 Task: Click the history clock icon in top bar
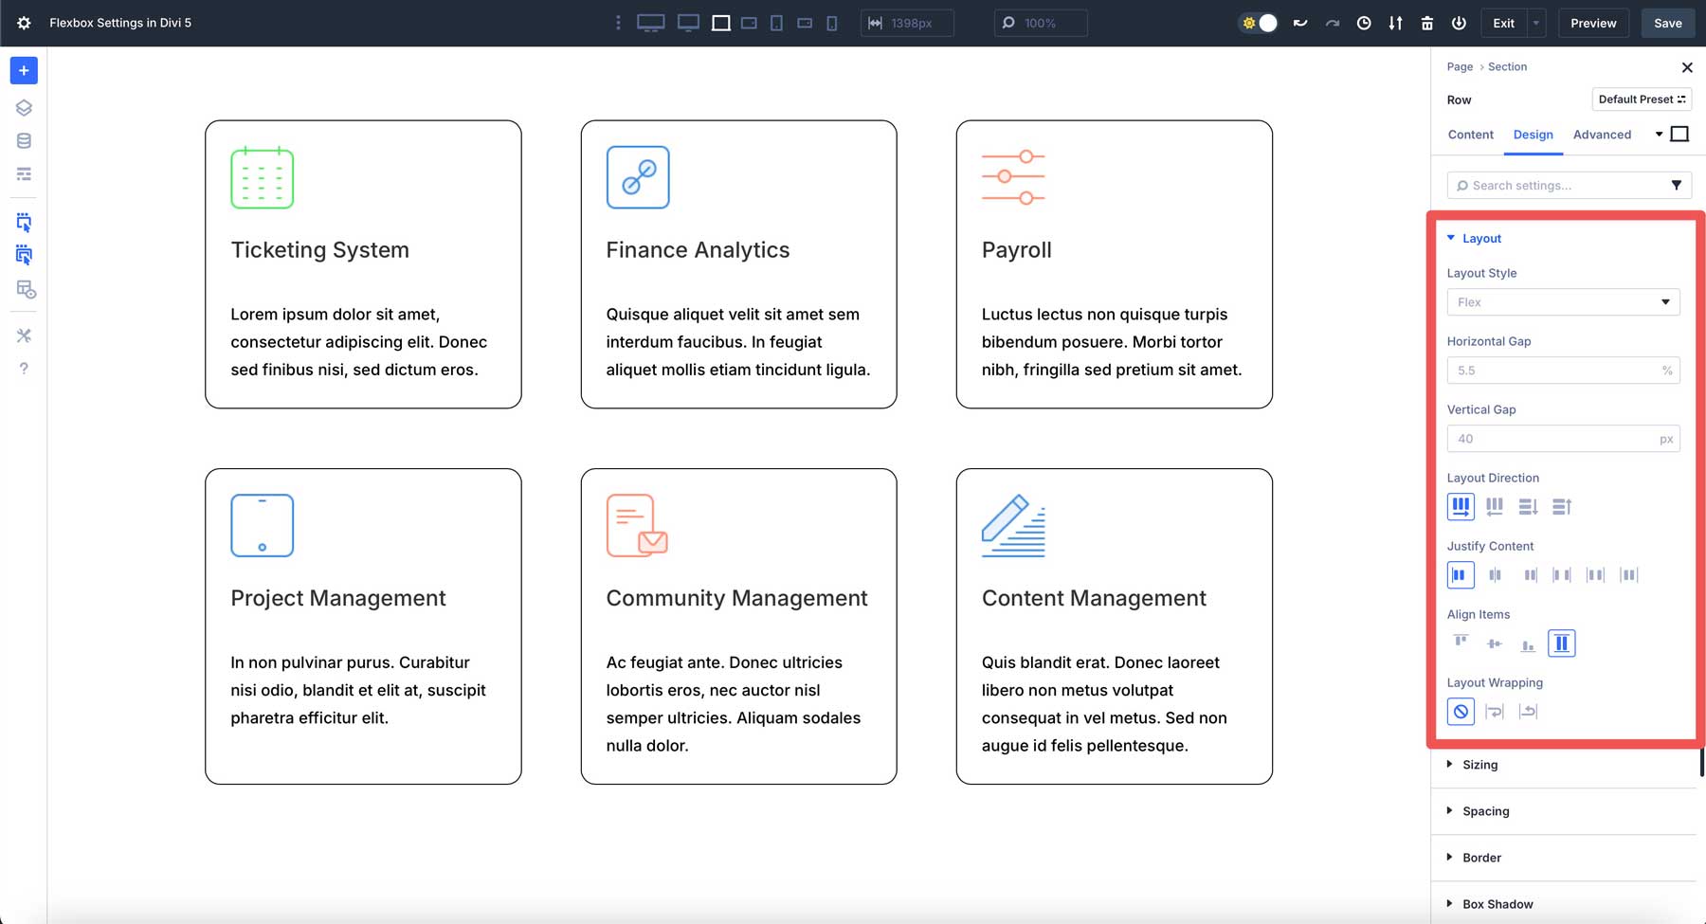1364,23
